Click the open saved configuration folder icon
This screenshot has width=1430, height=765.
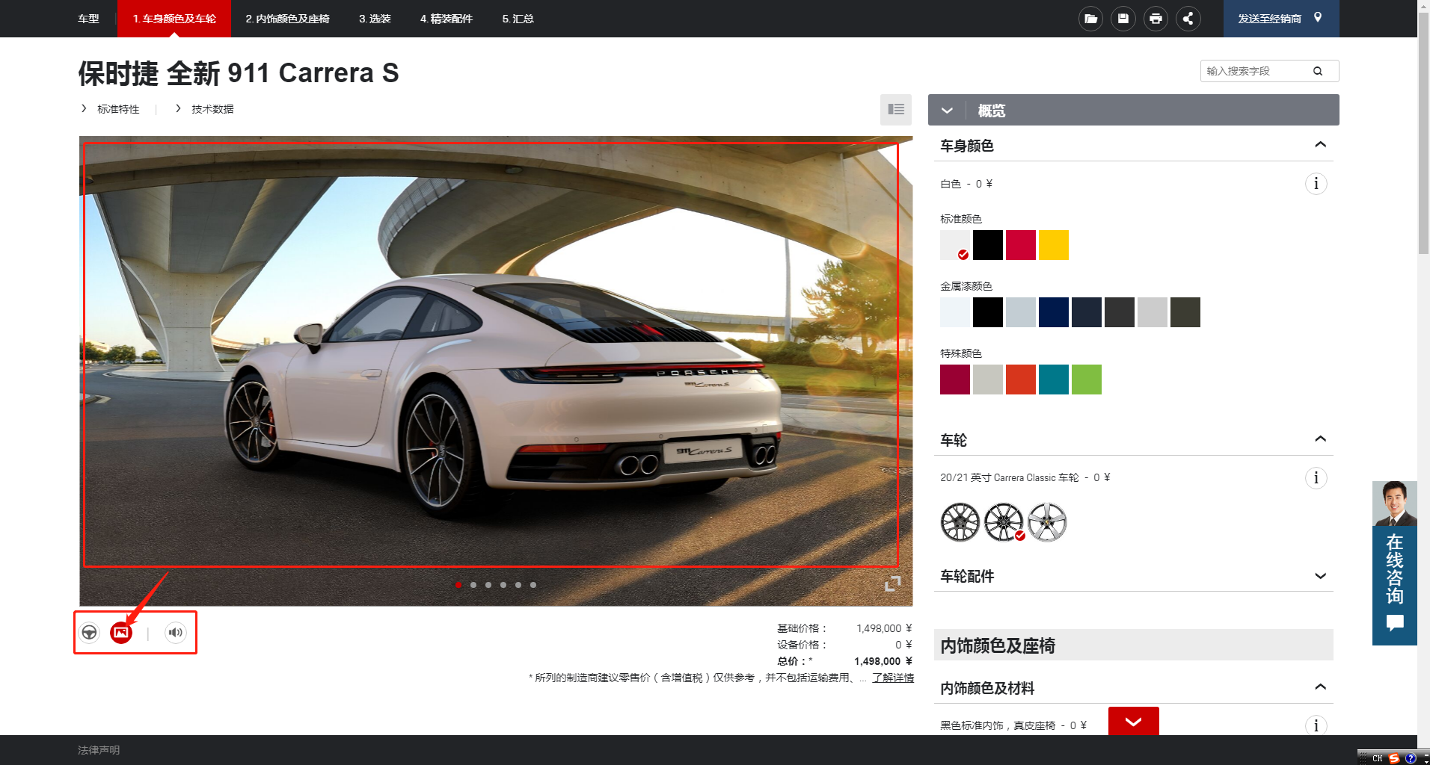(1090, 19)
